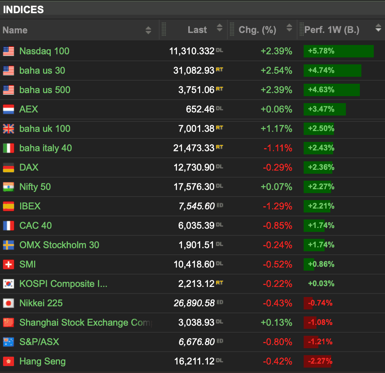385x373 pixels.
Task: Select the last value 11,310.332
Action: coord(192,51)
